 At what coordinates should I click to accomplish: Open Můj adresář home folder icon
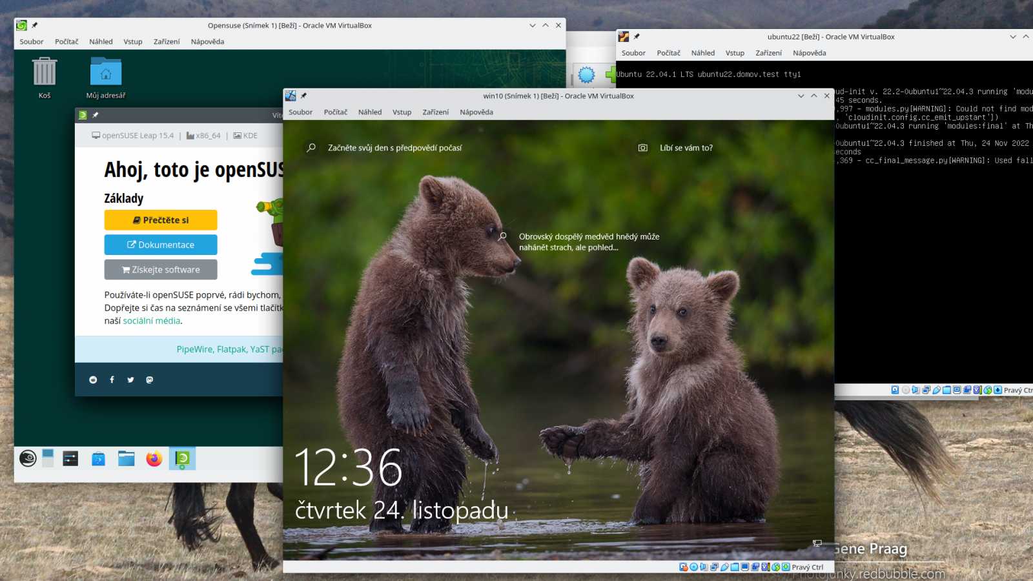(x=106, y=78)
